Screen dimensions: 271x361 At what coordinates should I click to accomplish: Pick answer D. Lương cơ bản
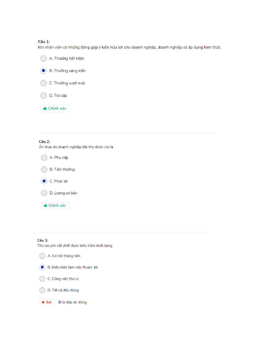pos(44,193)
